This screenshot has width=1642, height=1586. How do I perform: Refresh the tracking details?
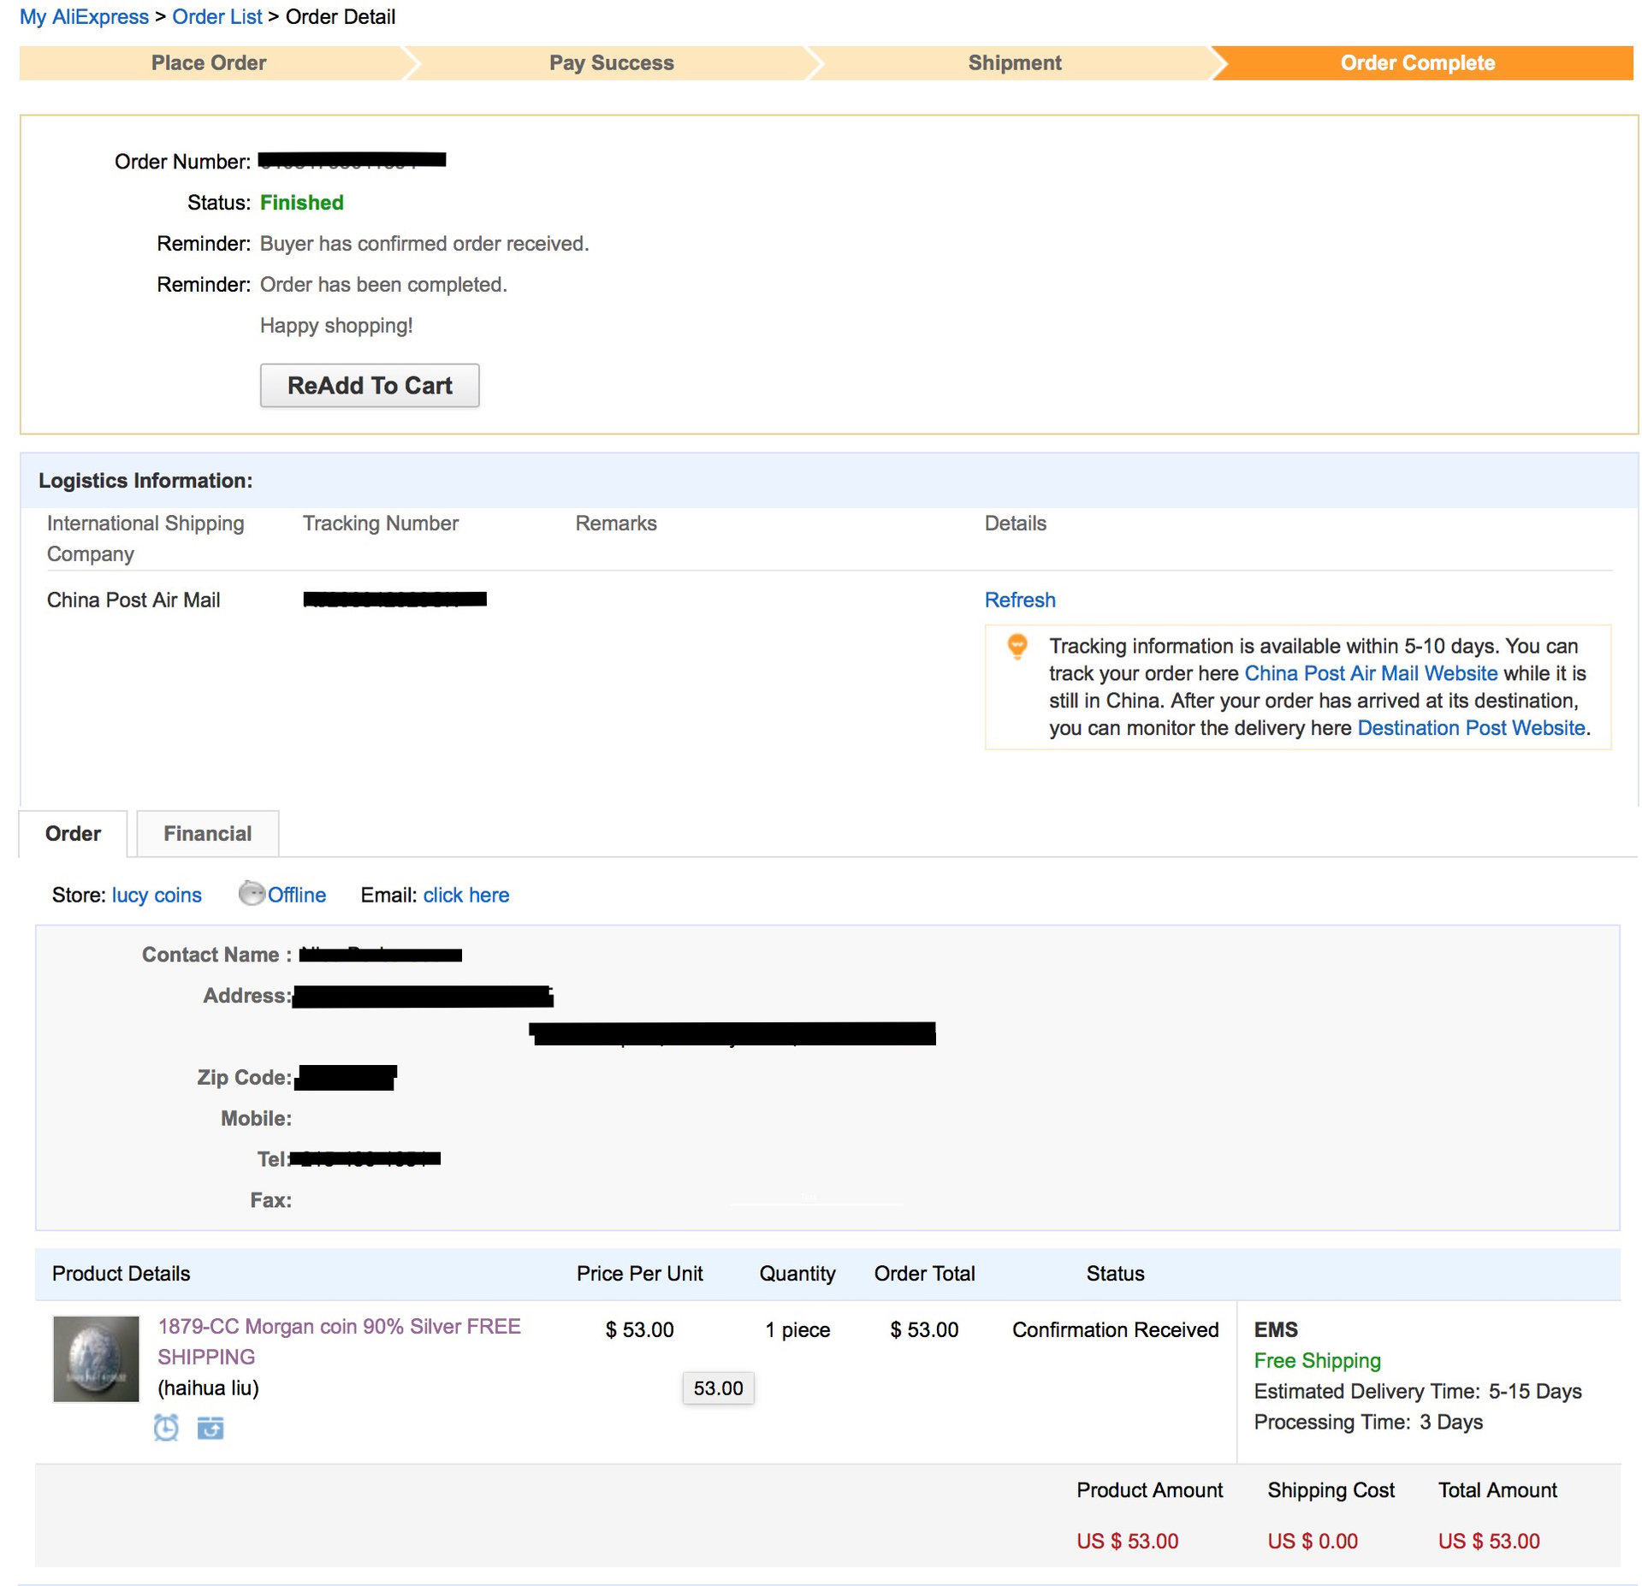pos(1019,600)
